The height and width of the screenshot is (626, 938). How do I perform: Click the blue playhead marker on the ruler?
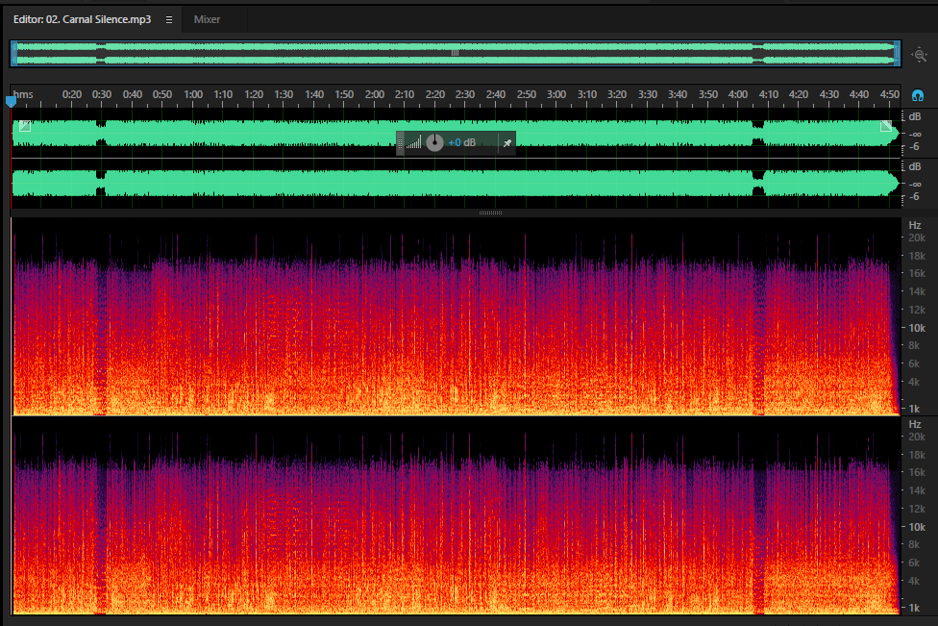11,102
